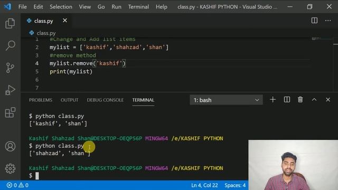338x190 pixels.
Task: Select the TERMINAL panel tab
Action: pyautogui.click(x=143, y=100)
